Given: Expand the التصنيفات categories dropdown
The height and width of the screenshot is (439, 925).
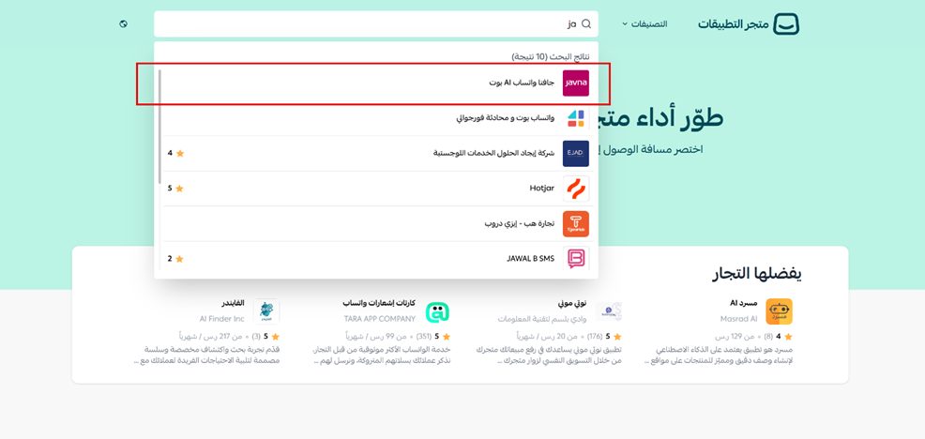Looking at the screenshot, I should coord(644,24).
